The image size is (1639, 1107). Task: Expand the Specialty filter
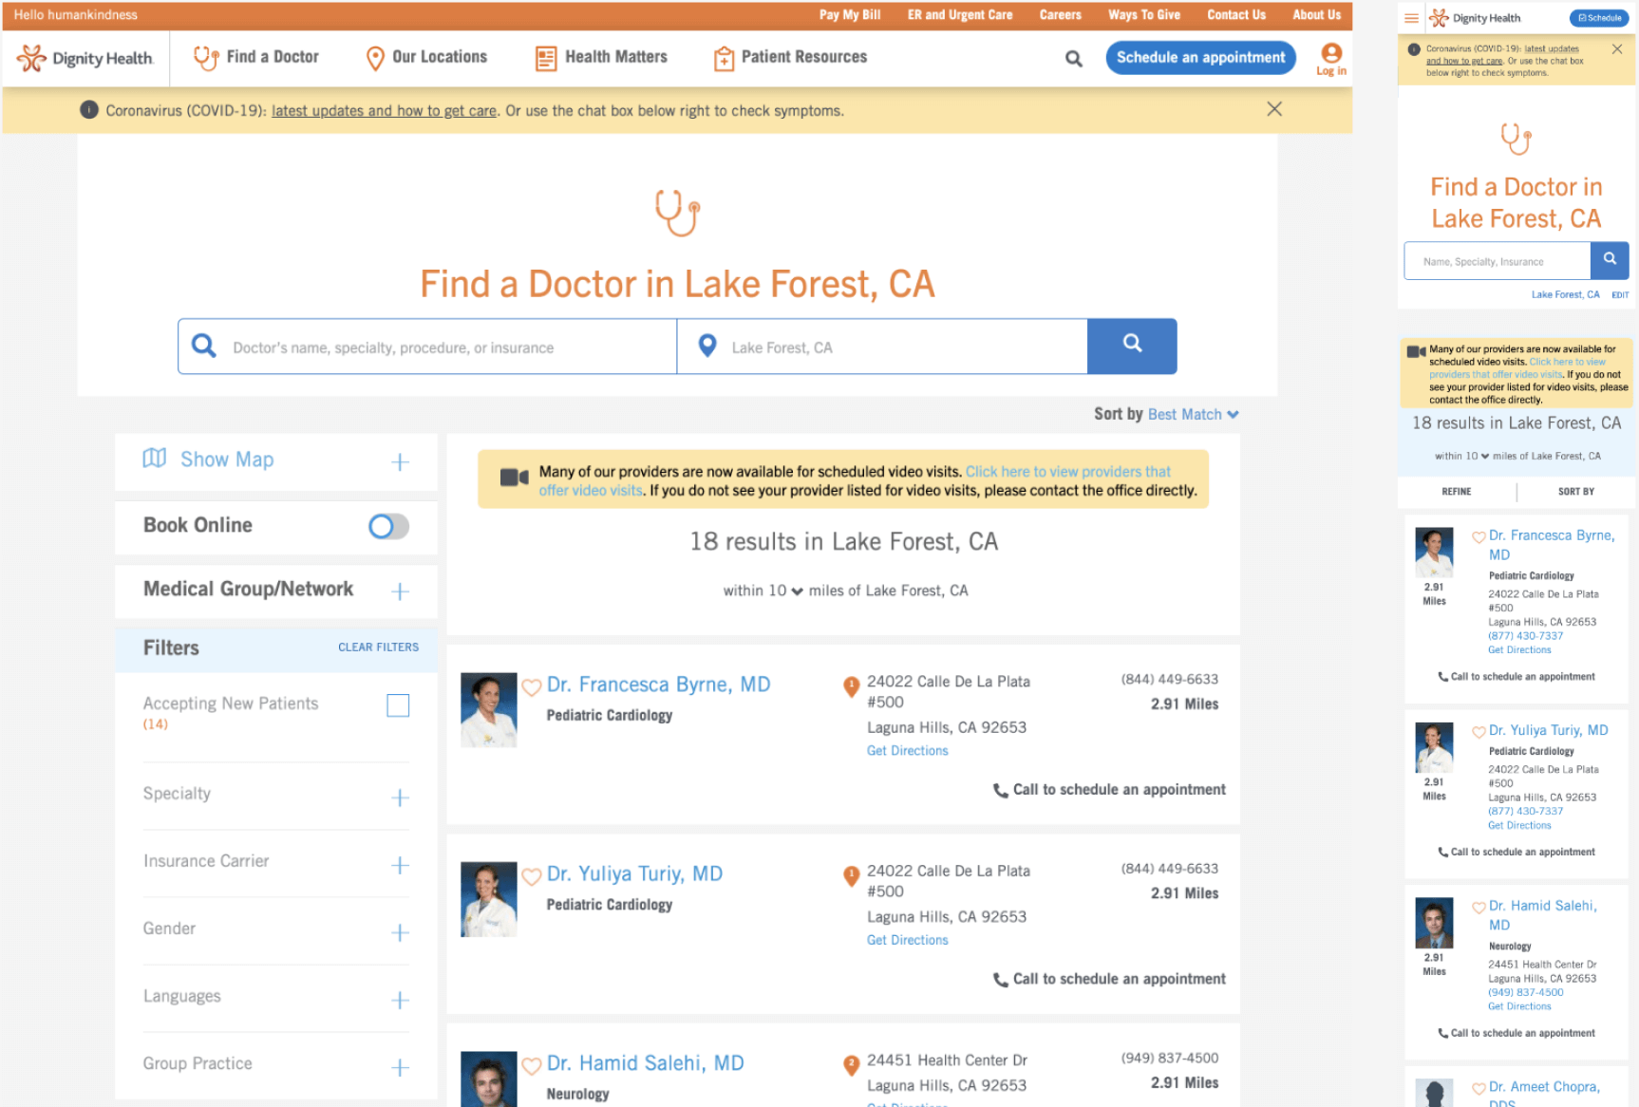click(400, 797)
